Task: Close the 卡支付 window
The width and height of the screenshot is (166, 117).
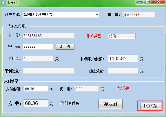Action: tap(158, 2)
